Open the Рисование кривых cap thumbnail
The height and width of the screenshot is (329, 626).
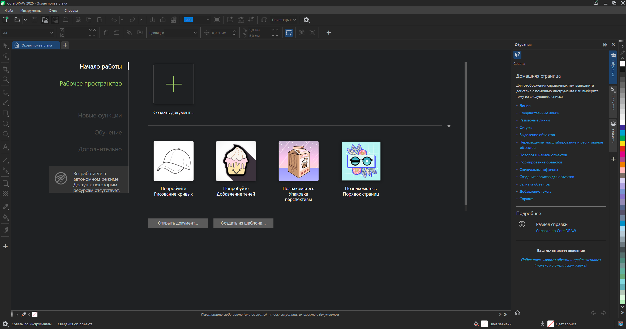[x=174, y=161]
